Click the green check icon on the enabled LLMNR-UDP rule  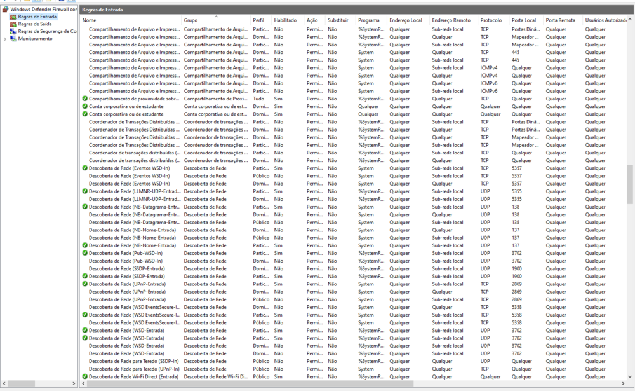pyautogui.click(x=85, y=191)
